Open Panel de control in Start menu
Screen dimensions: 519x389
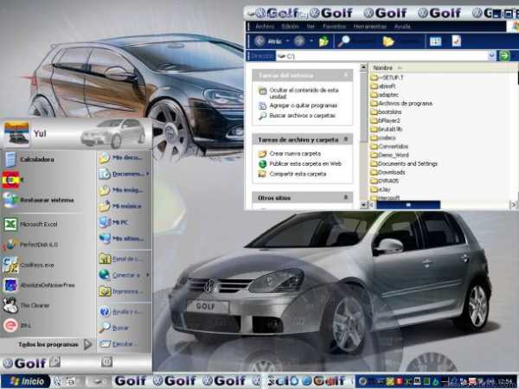click(x=121, y=259)
